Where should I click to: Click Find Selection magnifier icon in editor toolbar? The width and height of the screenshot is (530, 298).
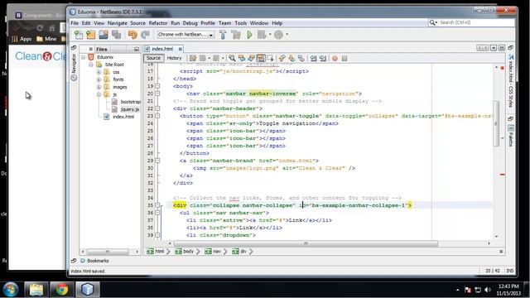coord(232,59)
